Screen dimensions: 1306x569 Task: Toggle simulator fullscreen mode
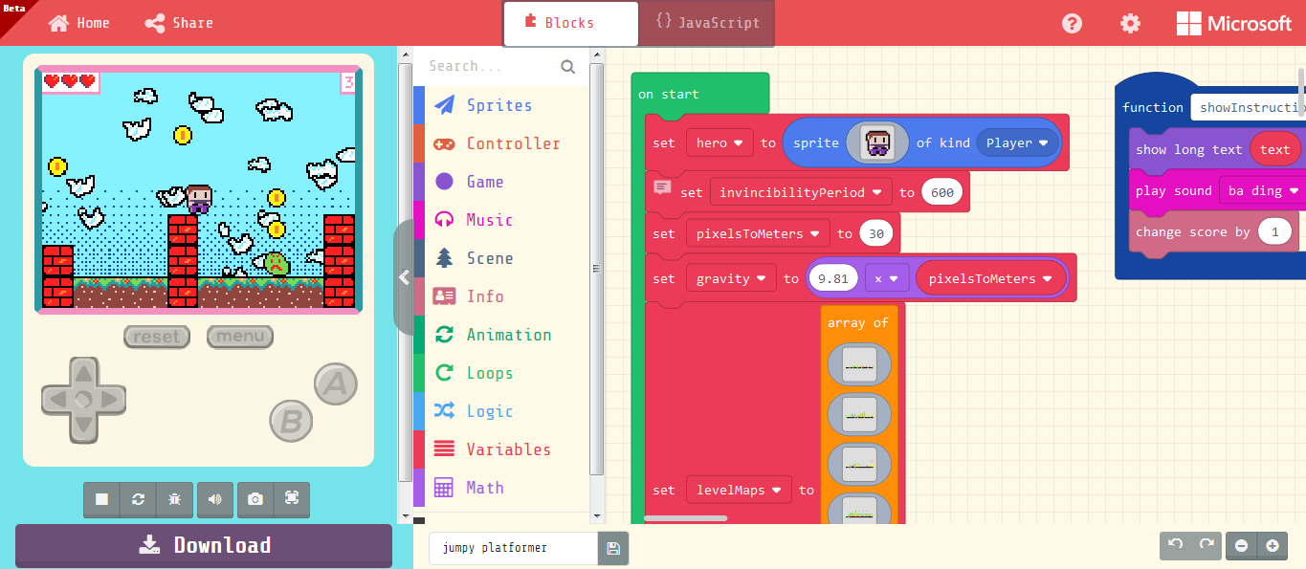coord(292,499)
